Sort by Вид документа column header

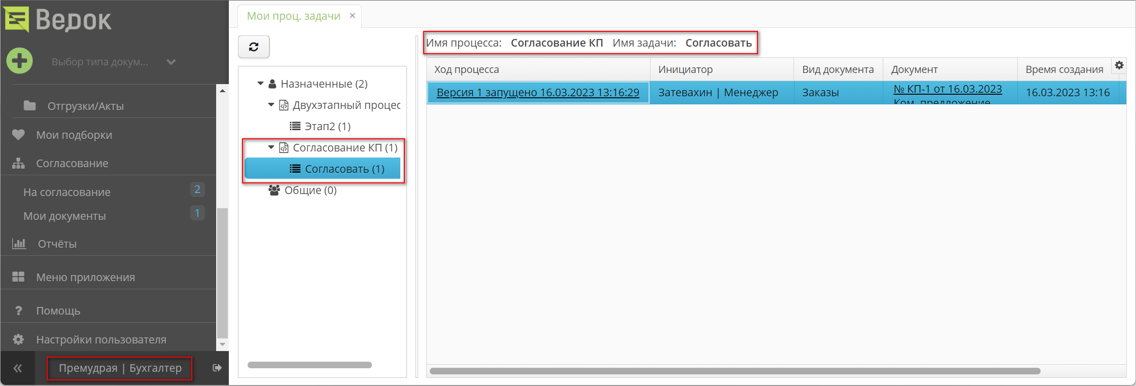pos(838,69)
